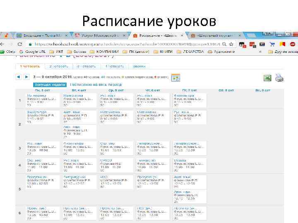
Task: Select the 1 четверть tab
Action: [30, 66]
